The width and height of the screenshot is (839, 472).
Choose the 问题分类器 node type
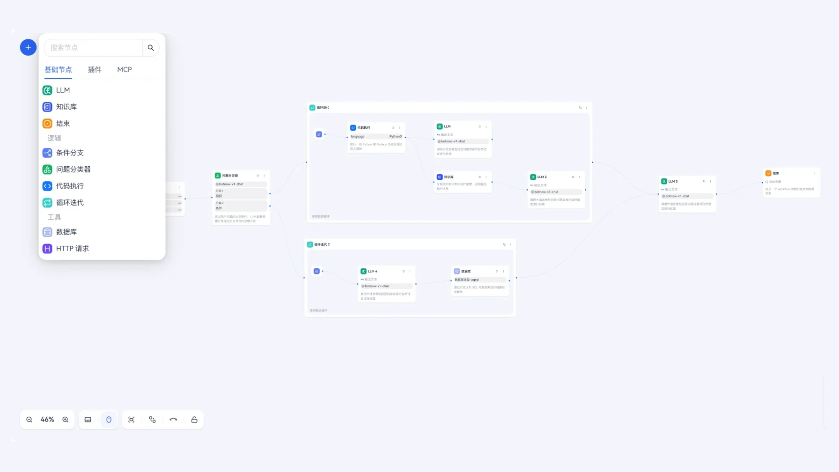tap(102, 170)
